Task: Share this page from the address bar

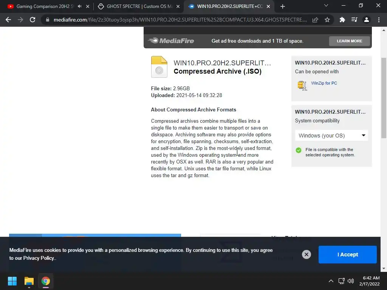Action: pos(315,20)
